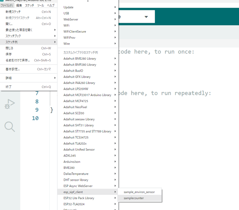Open sample_environ_sensor example sketch
The width and height of the screenshot is (239, 210).
coord(140,192)
